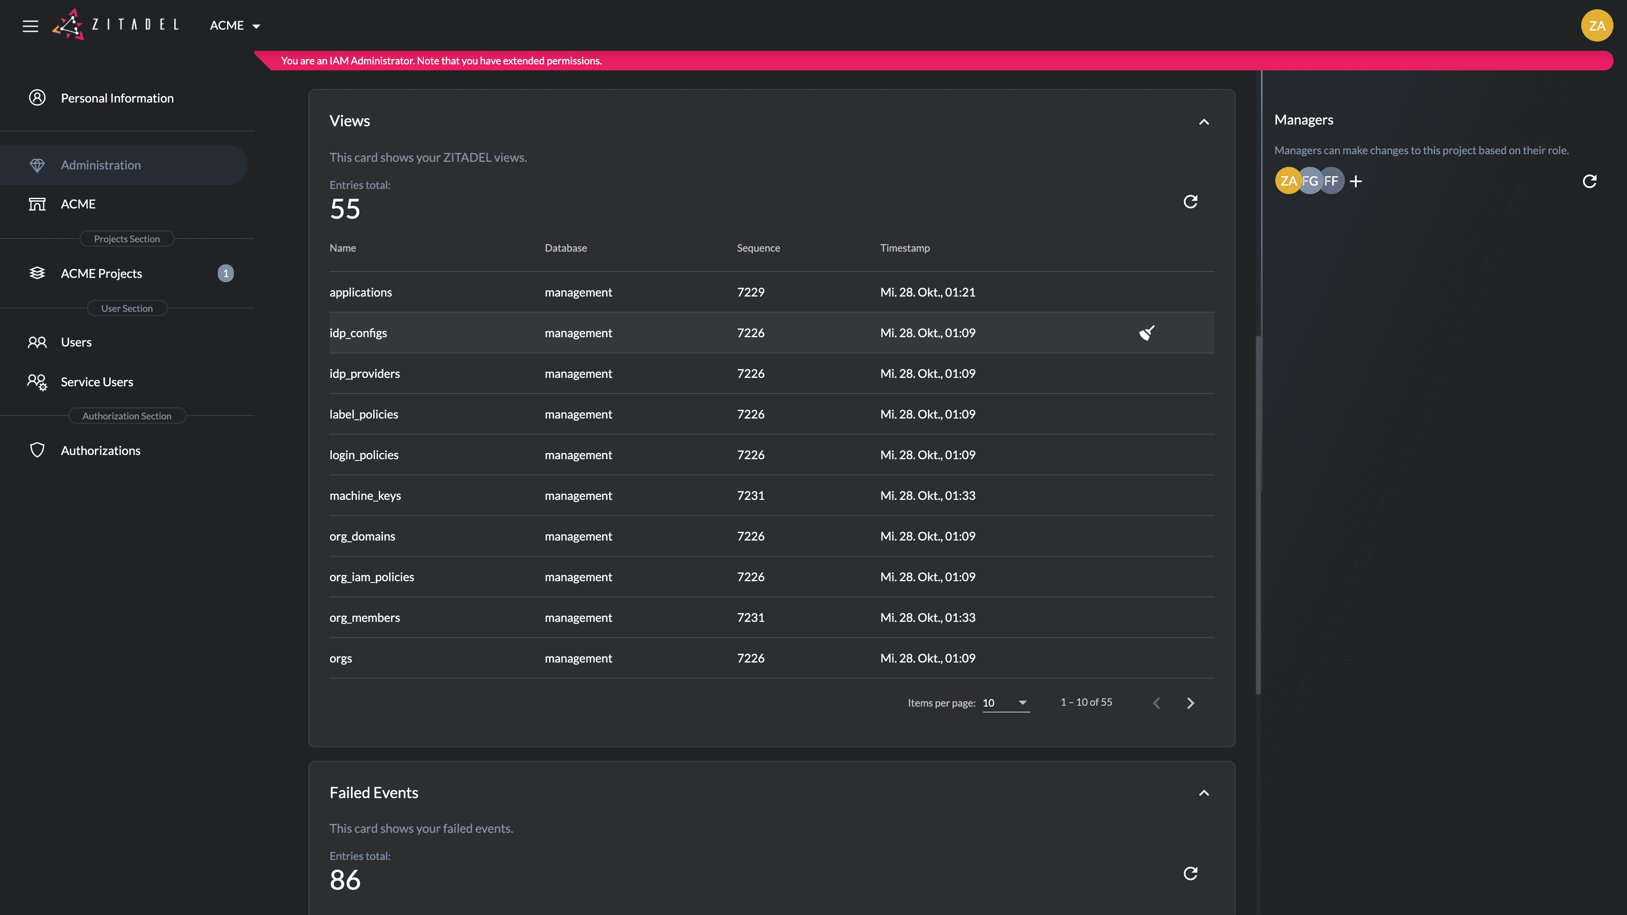Click the ZITADEL logo

116,25
